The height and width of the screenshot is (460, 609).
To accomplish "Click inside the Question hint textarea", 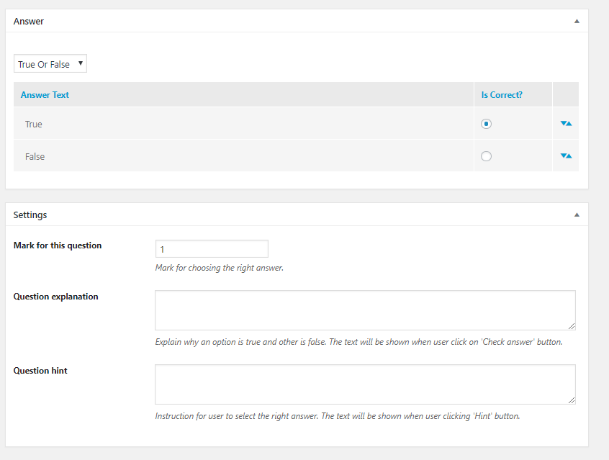I will click(365, 384).
